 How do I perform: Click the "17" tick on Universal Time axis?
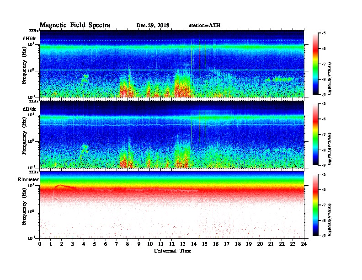coord(227,244)
